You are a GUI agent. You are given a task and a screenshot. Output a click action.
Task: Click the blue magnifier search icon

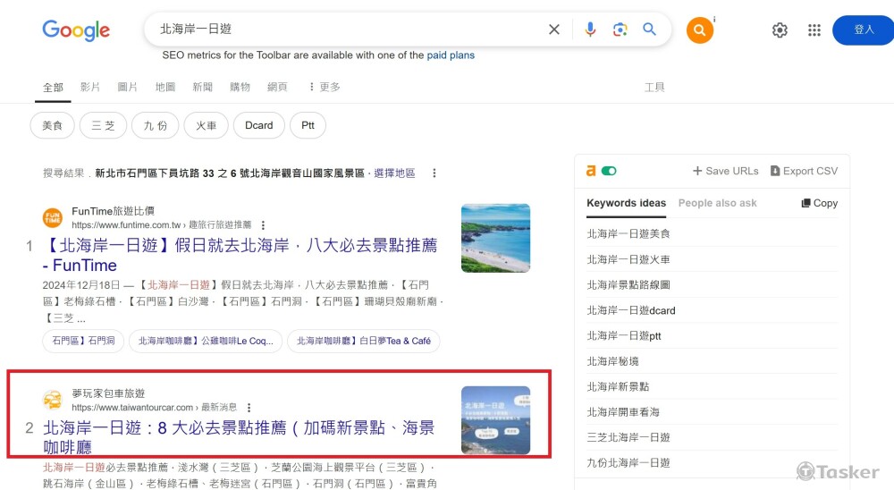click(650, 30)
